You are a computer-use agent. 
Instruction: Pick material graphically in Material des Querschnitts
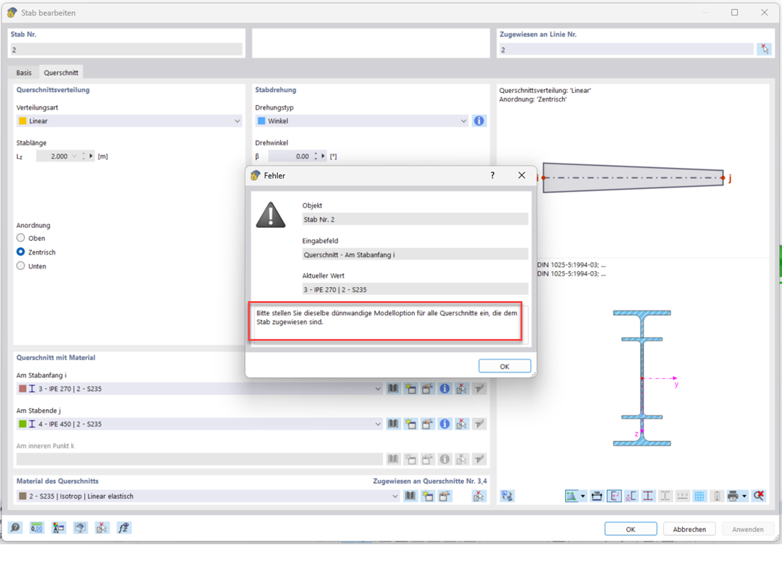pos(479,496)
